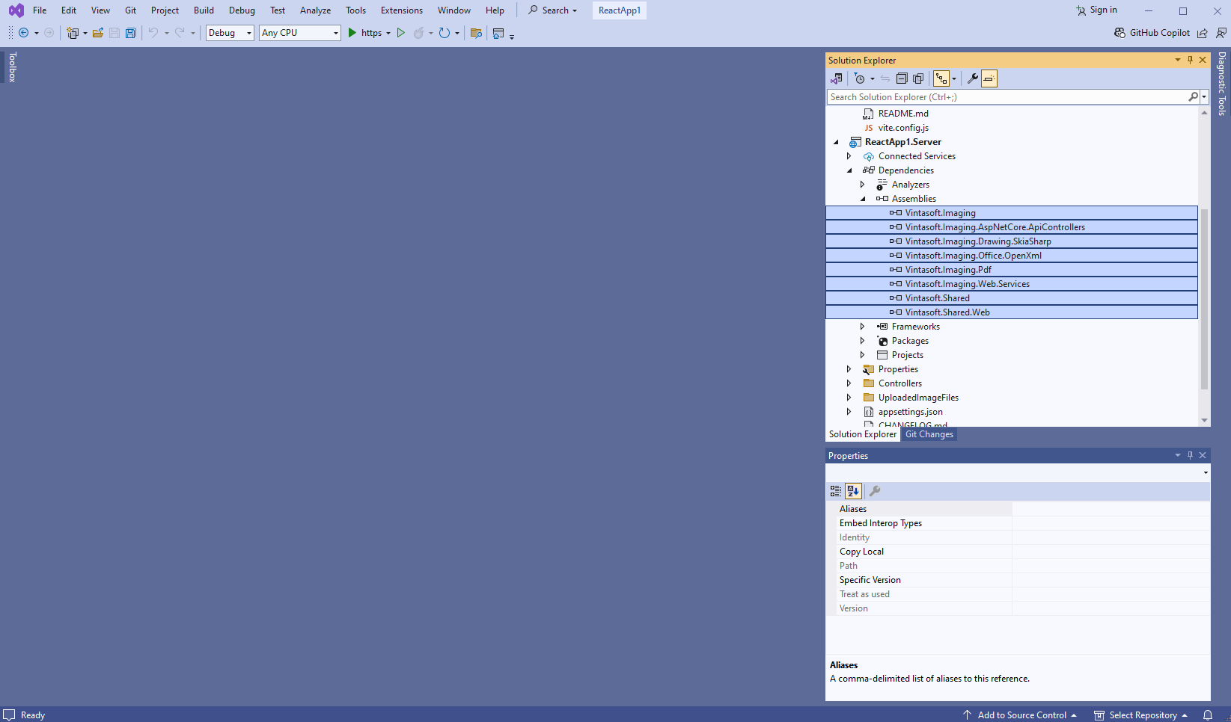Click the Start Without Debugging icon
Screen dimensions: 1231x722
coord(401,33)
